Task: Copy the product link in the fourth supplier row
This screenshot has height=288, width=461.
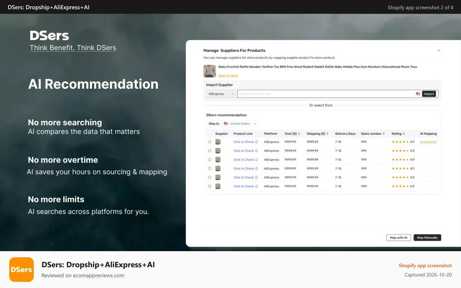Action: click(x=257, y=169)
